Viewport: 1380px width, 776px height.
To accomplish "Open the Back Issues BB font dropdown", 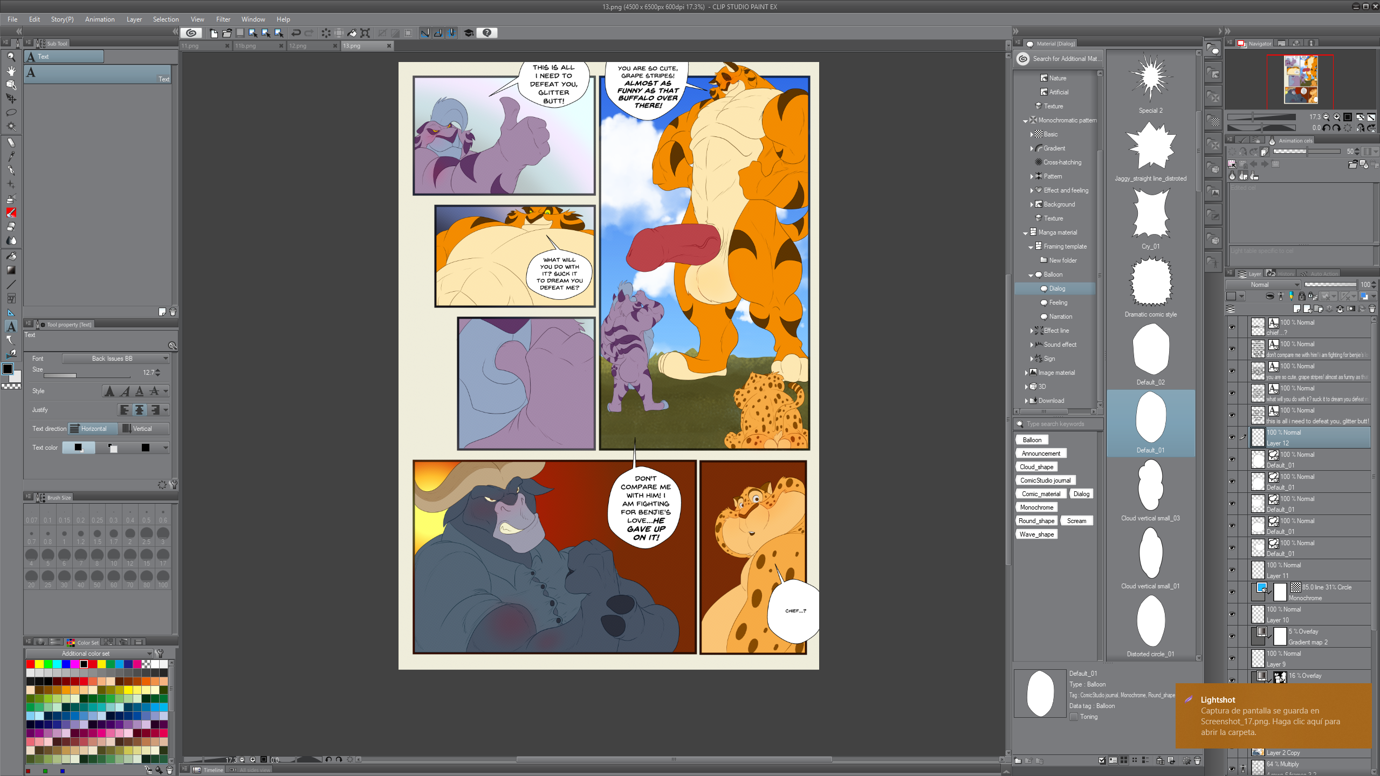I will pyautogui.click(x=115, y=359).
